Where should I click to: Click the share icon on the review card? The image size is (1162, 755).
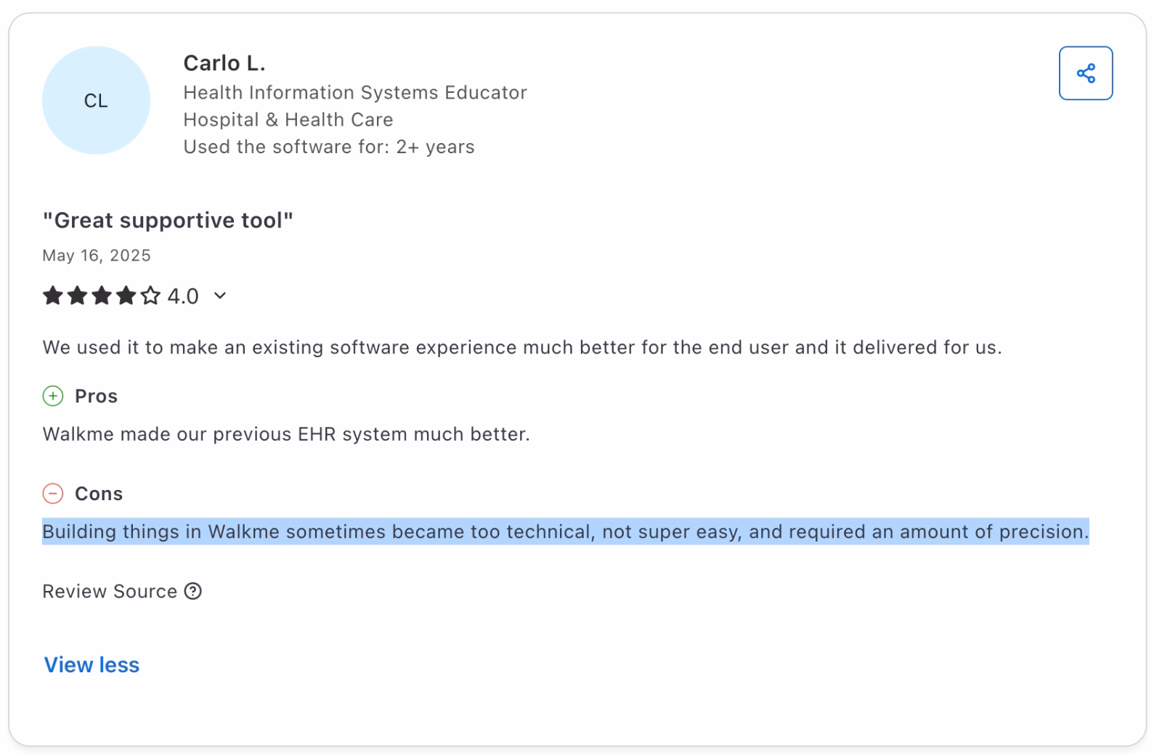point(1086,73)
